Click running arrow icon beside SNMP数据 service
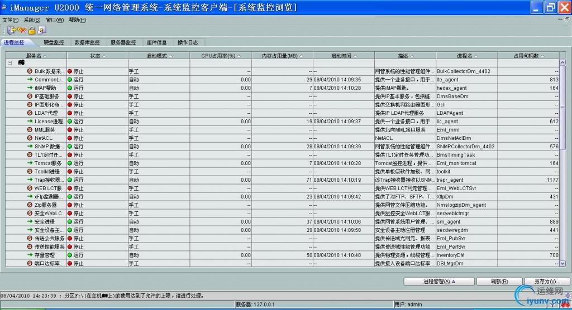Viewport: 572px width, 310px height. [30, 147]
